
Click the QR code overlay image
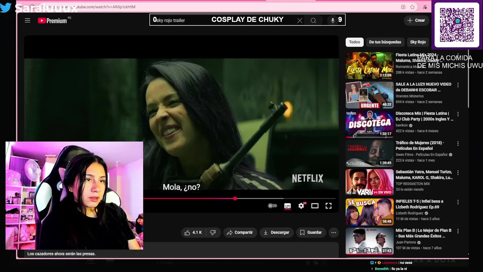click(457, 25)
